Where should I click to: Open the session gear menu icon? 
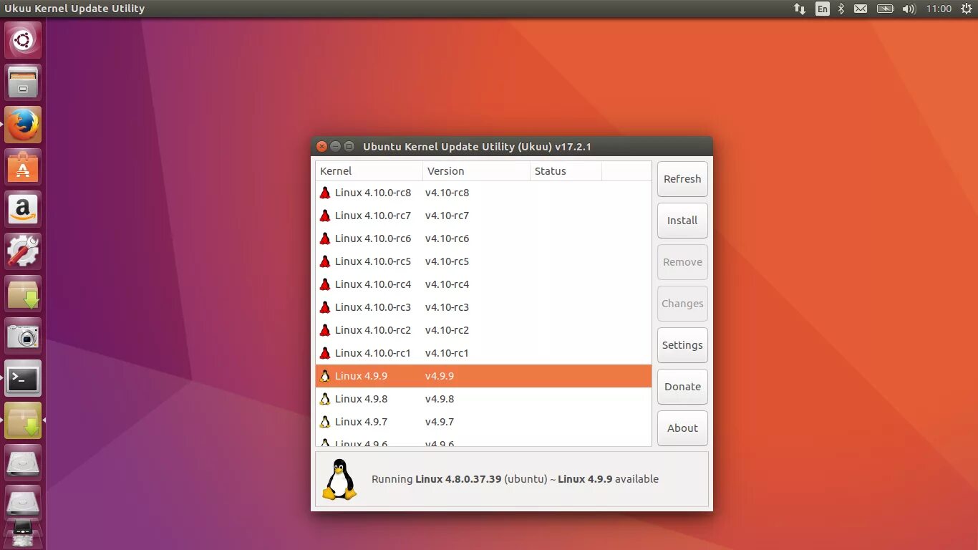[x=967, y=9]
